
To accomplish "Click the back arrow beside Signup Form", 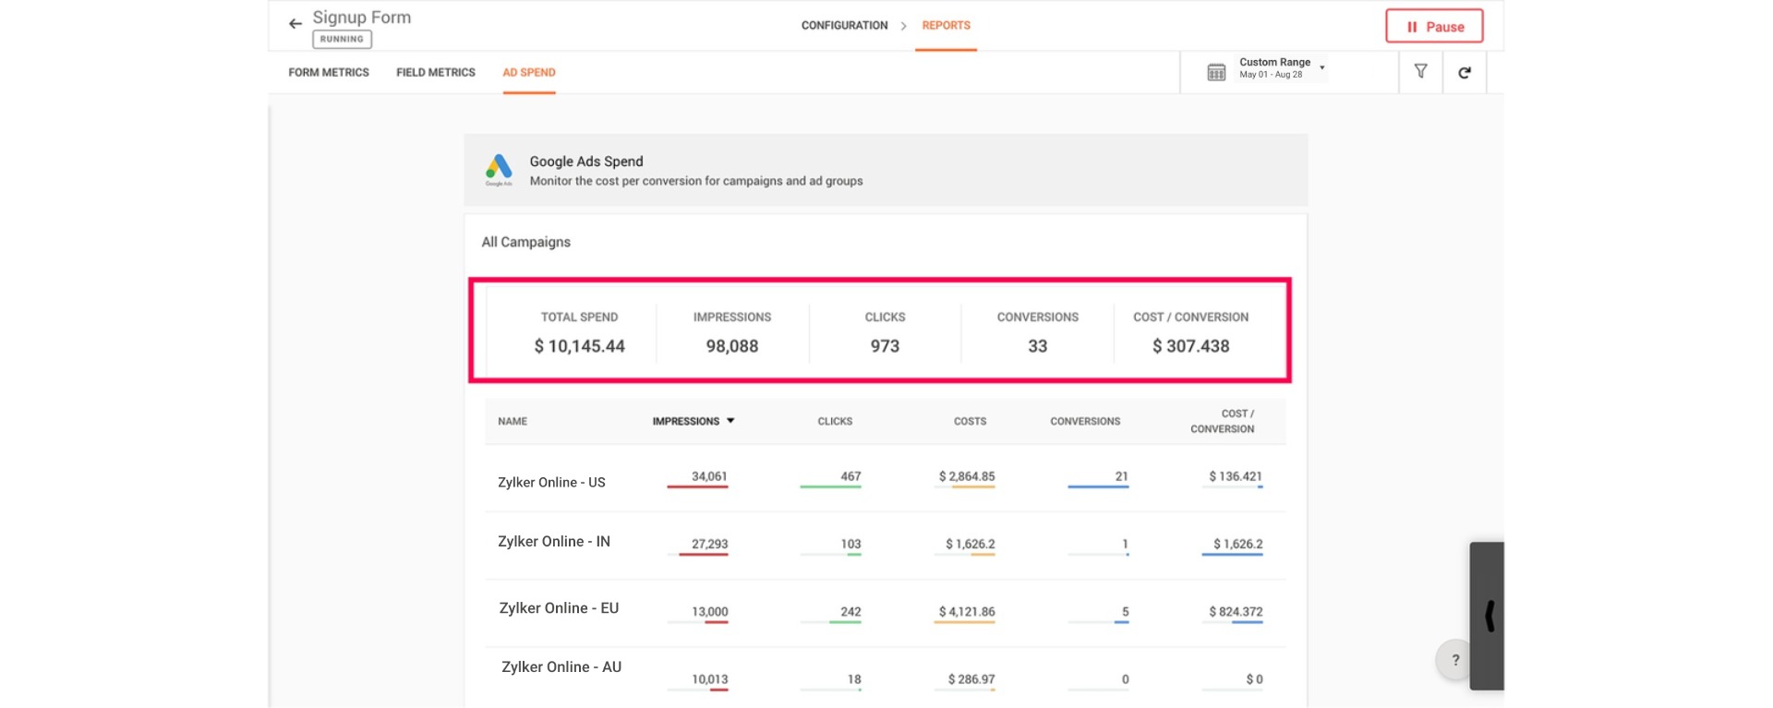I will pos(295,24).
